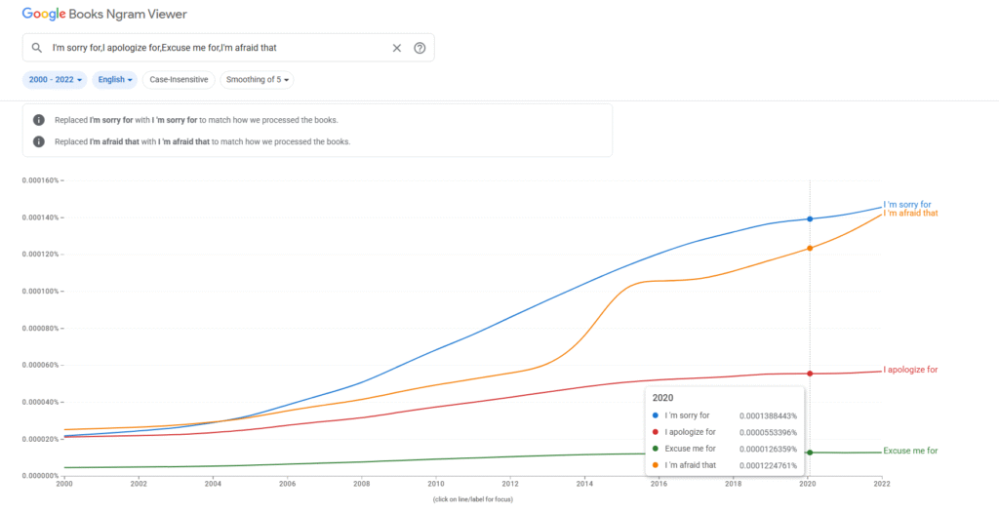
Task: Click the value 0.0001224761% in tooltip
Action: point(768,465)
